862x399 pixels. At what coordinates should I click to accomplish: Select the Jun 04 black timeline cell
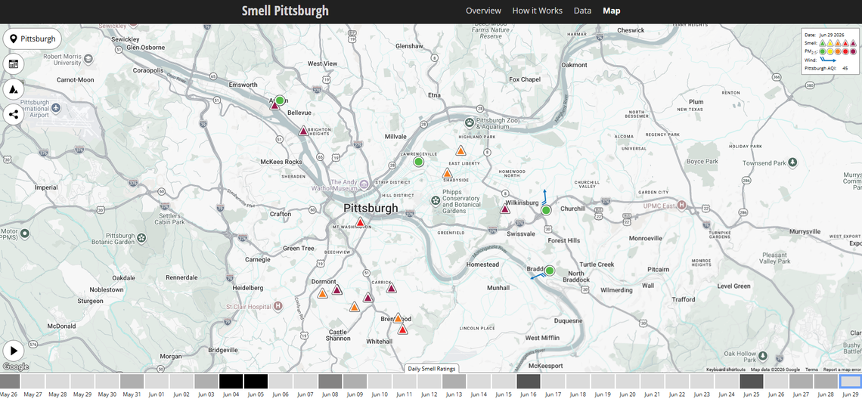pyautogui.click(x=231, y=382)
